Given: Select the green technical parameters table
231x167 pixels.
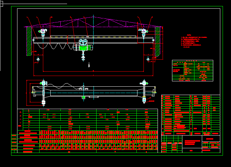Looking at the screenshot, I should coord(192,71).
